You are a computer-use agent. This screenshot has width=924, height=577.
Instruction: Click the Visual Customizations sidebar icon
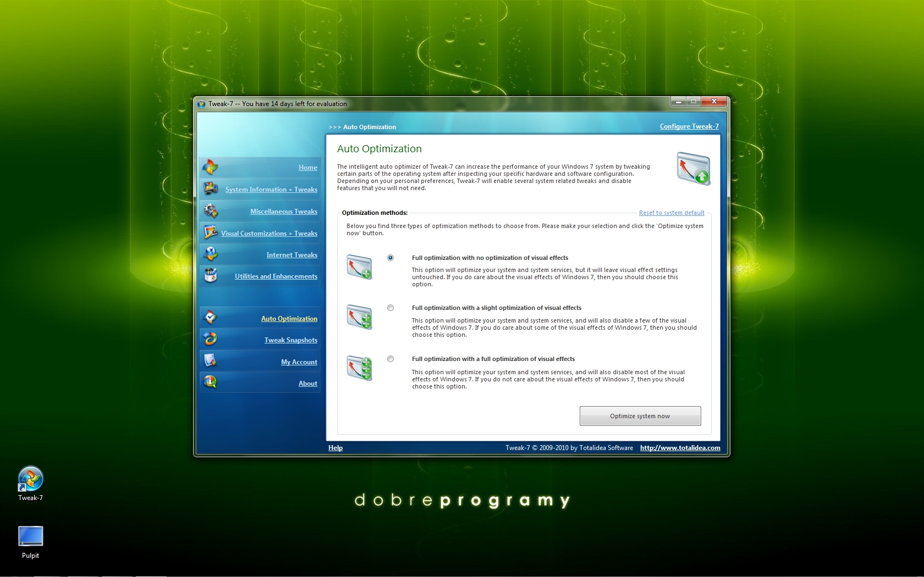tap(210, 232)
